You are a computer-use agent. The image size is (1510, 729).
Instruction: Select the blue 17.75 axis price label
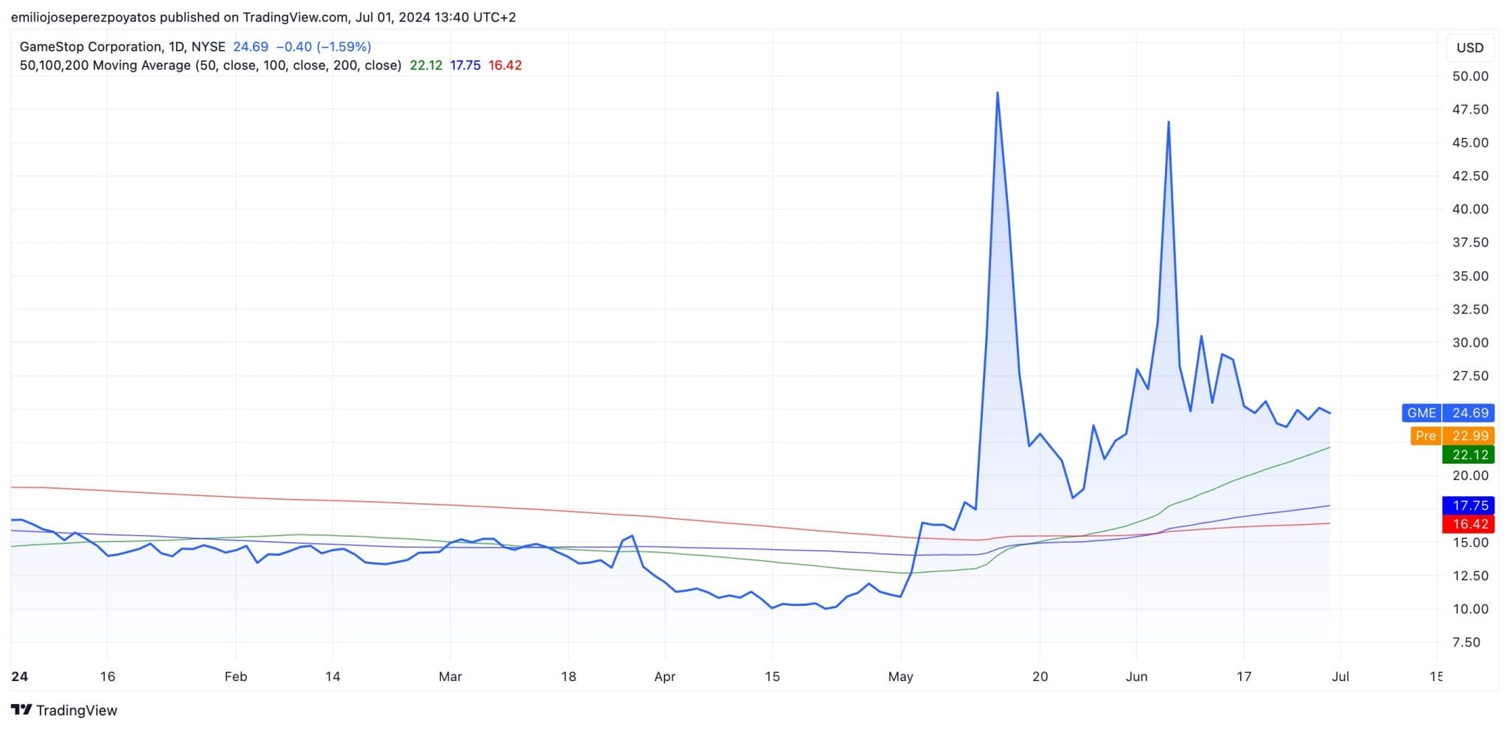pyautogui.click(x=1469, y=506)
